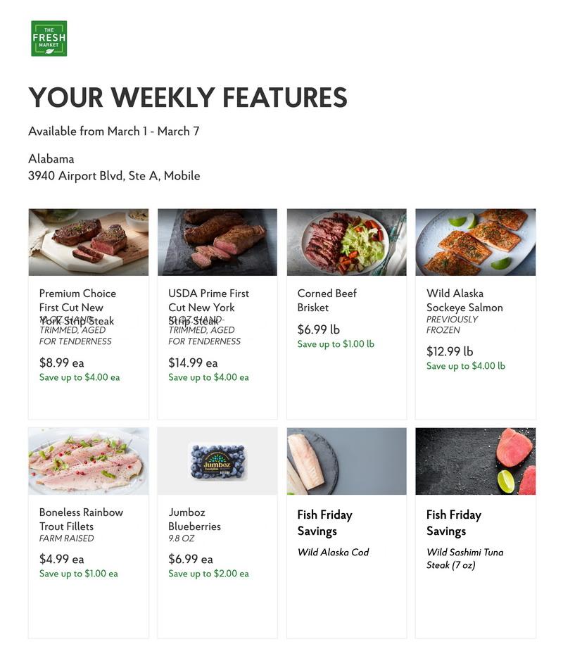
Task: Select the USDA Prime First Cut title
Action: (x=208, y=307)
